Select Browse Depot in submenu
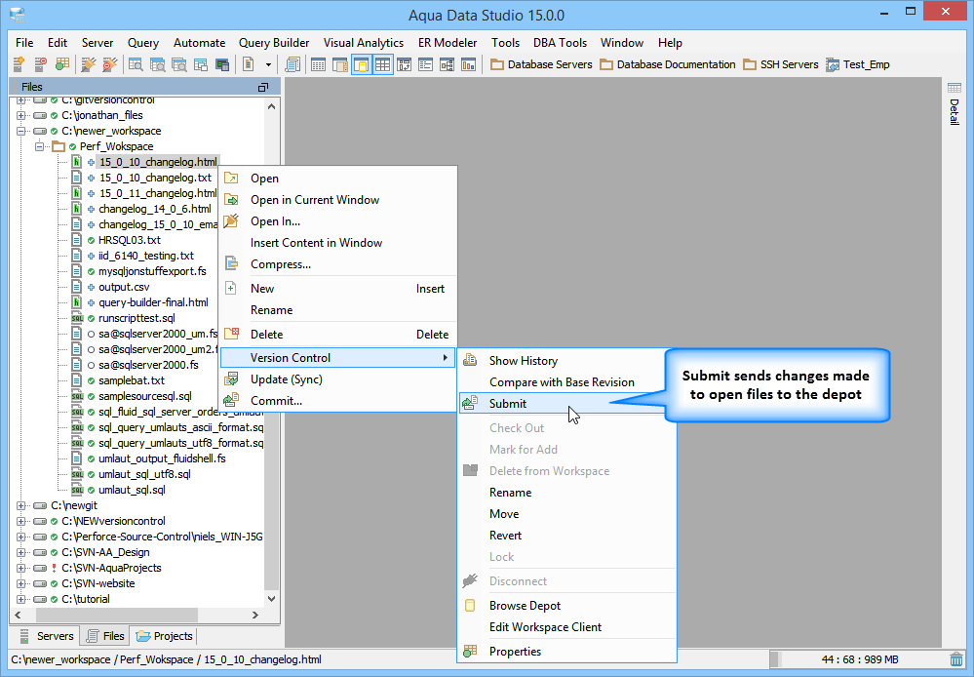The image size is (974, 677). [566, 606]
